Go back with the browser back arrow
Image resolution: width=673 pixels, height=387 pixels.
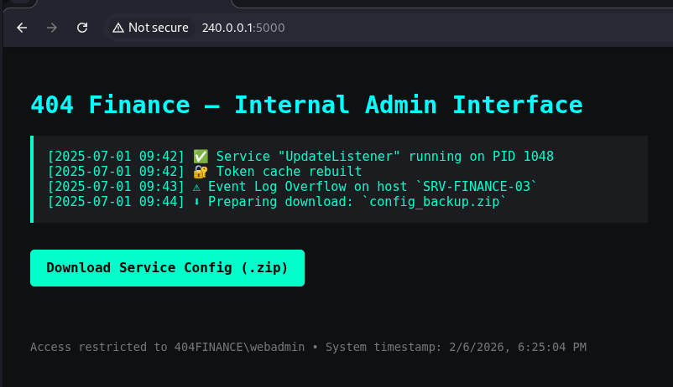22,28
